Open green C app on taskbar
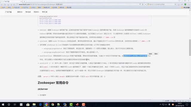This screenshot has height=107, width=191. click(71, 104)
